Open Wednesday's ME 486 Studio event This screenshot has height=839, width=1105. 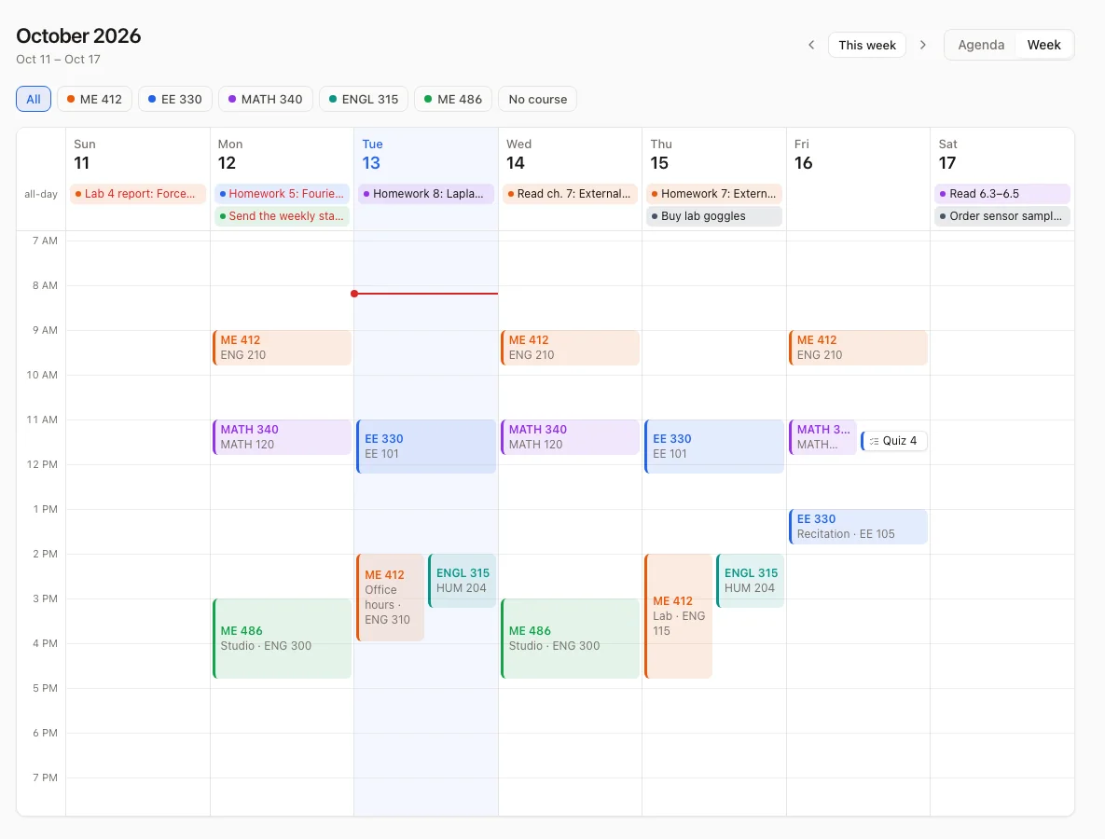(570, 639)
